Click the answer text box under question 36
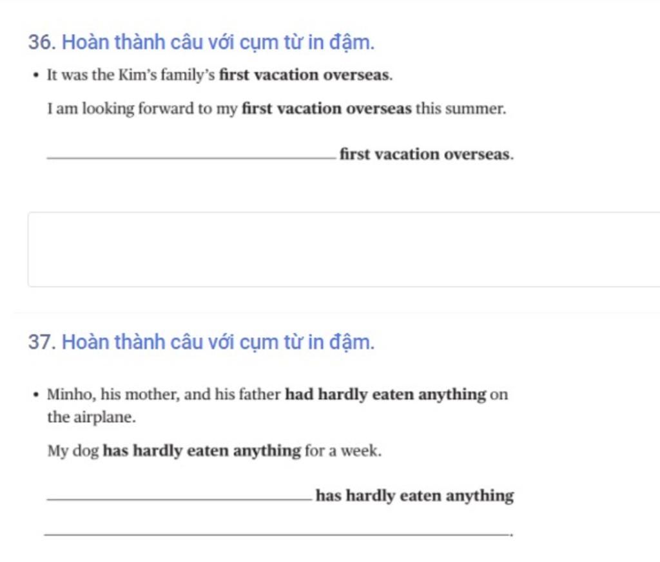Image resolution: width=660 pixels, height=562 pixels. click(344, 250)
